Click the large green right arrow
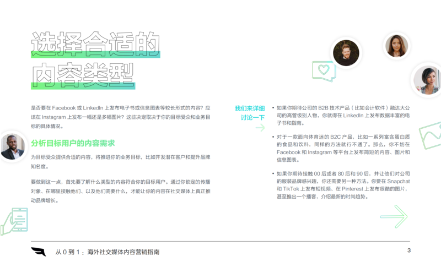The width and height of the screenshot is (441, 278). click(x=394, y=216)
